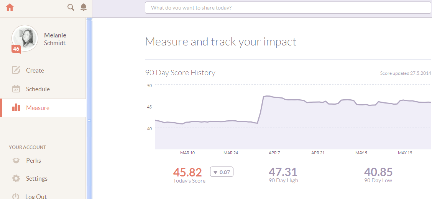Click the Log Out link
Viewport: 432px width, 199px height.
(36, 196)
